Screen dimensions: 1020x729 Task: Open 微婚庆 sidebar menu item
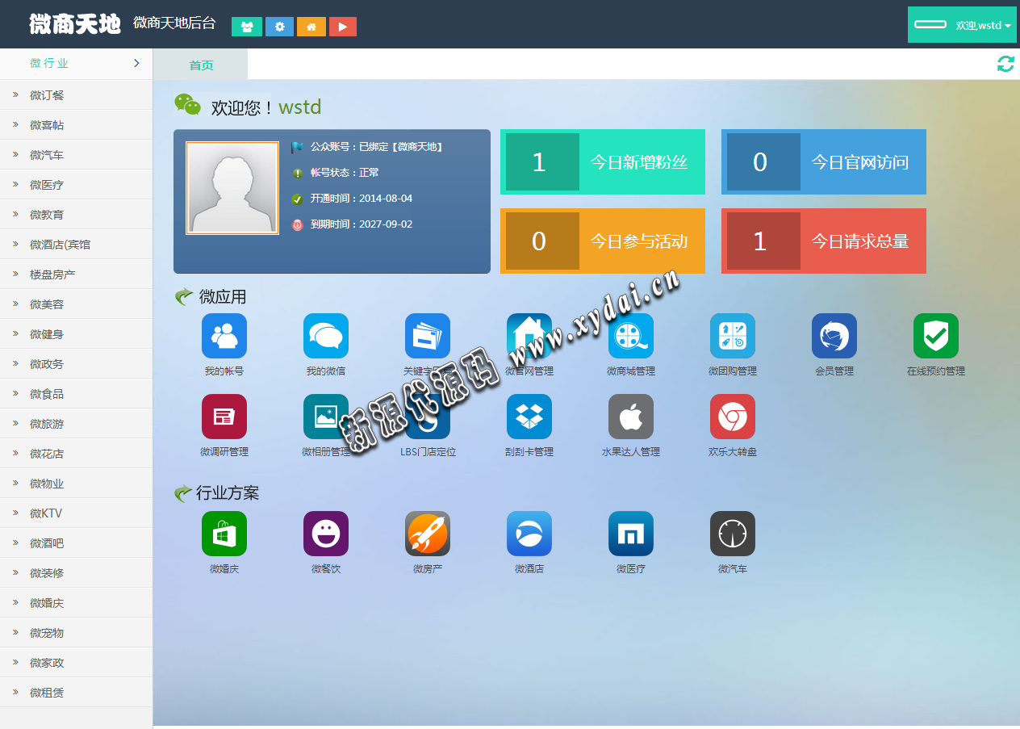click(x=76, y=602)
